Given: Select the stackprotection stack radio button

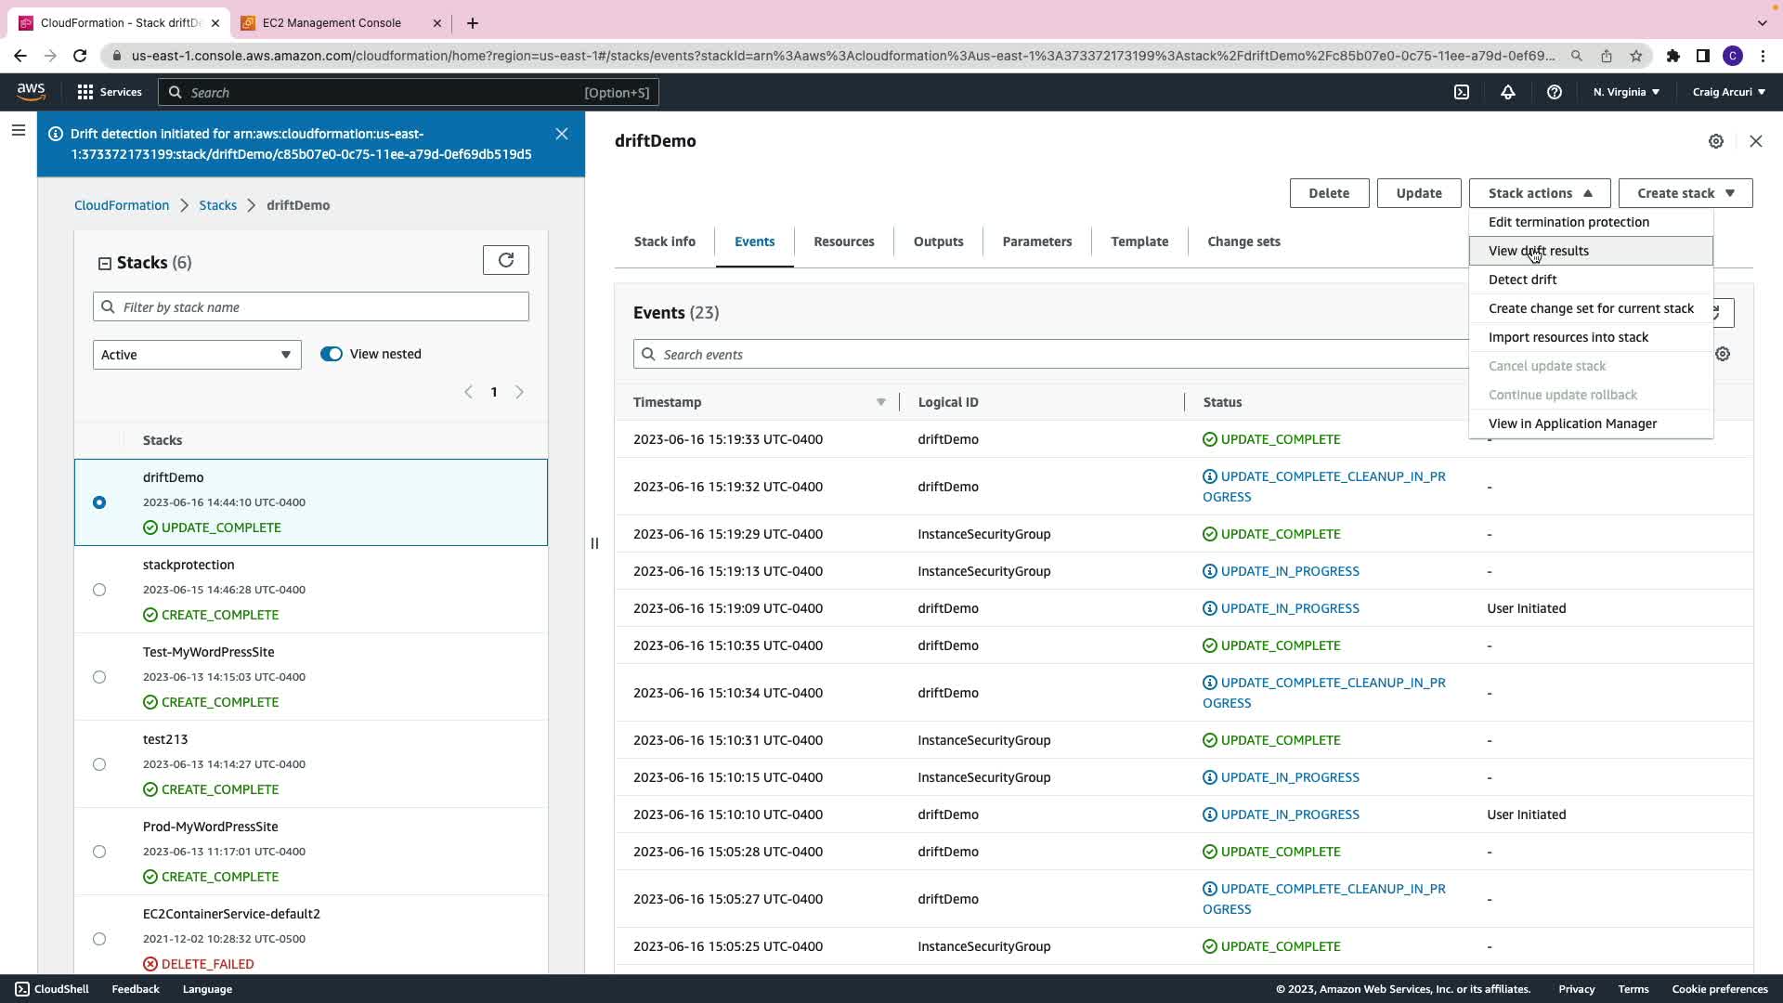Looking at the screenshot, I should [99, 590].
